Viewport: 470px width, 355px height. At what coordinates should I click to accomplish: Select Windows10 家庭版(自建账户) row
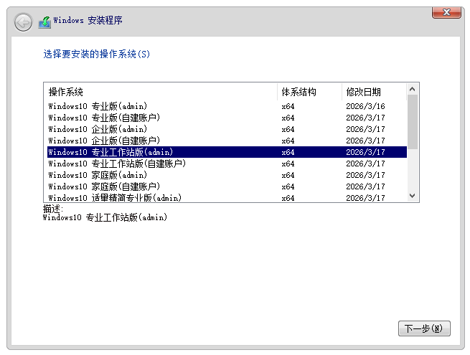[x=227, y=186]
